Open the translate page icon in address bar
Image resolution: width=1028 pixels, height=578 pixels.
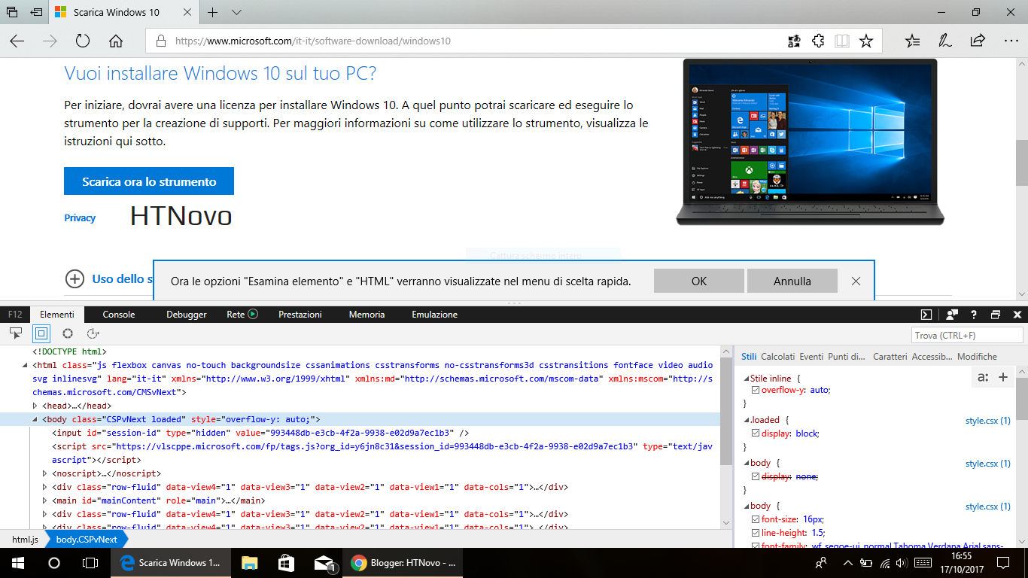pos(794,41)
